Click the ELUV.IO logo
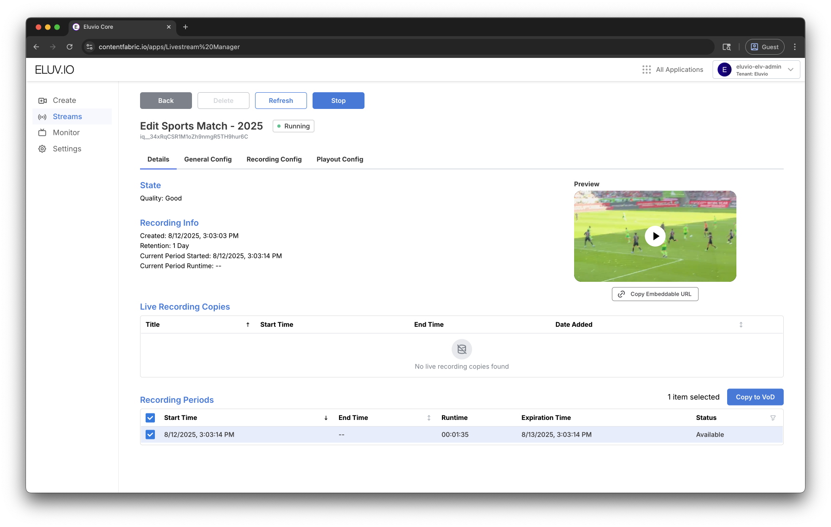 (x=55, y=70)
